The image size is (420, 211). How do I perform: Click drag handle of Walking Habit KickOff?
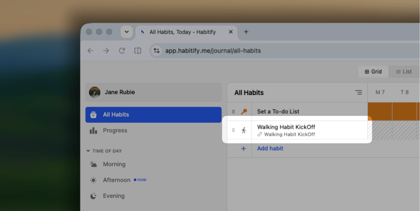click(x=233, y=130)
